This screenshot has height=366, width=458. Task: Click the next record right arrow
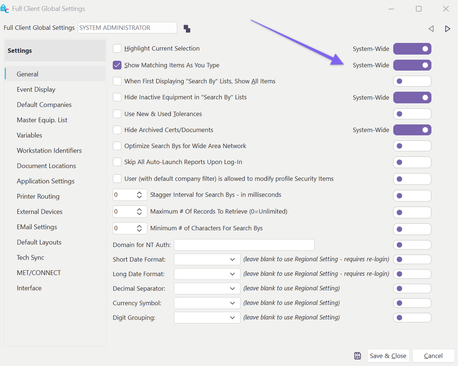(447, 29)
